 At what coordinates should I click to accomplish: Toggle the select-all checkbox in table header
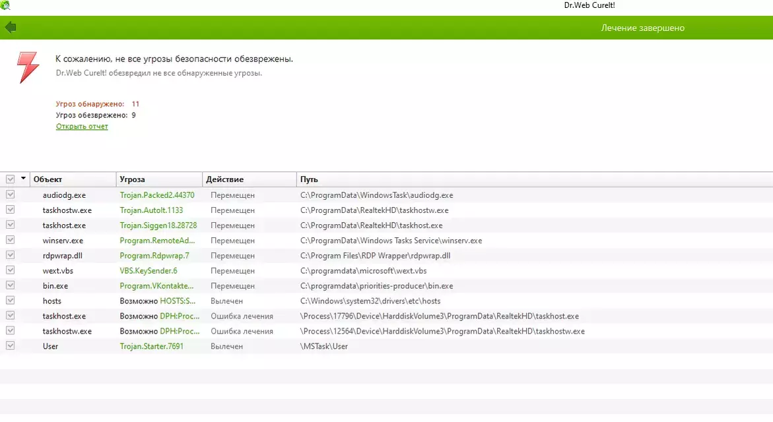[10, 179]
